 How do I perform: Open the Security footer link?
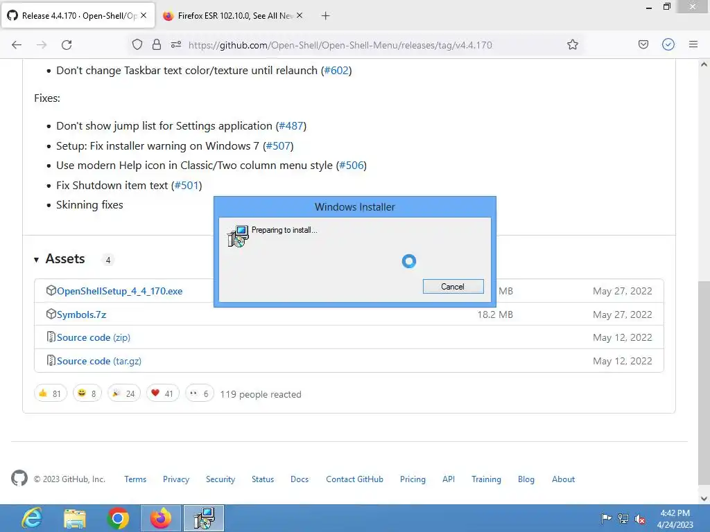[220, 479]
